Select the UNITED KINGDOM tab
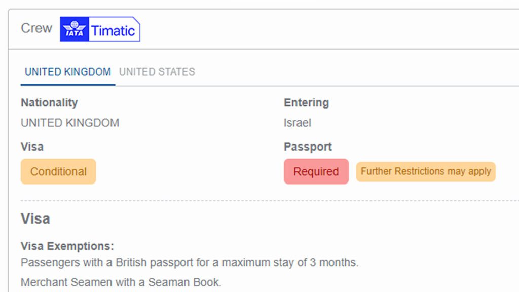Viewport: 519px width, 292px height. 68,72
